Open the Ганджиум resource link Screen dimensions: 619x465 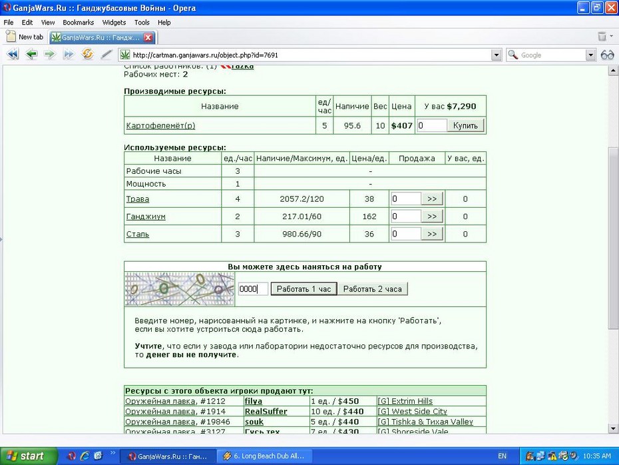point(146,217)
